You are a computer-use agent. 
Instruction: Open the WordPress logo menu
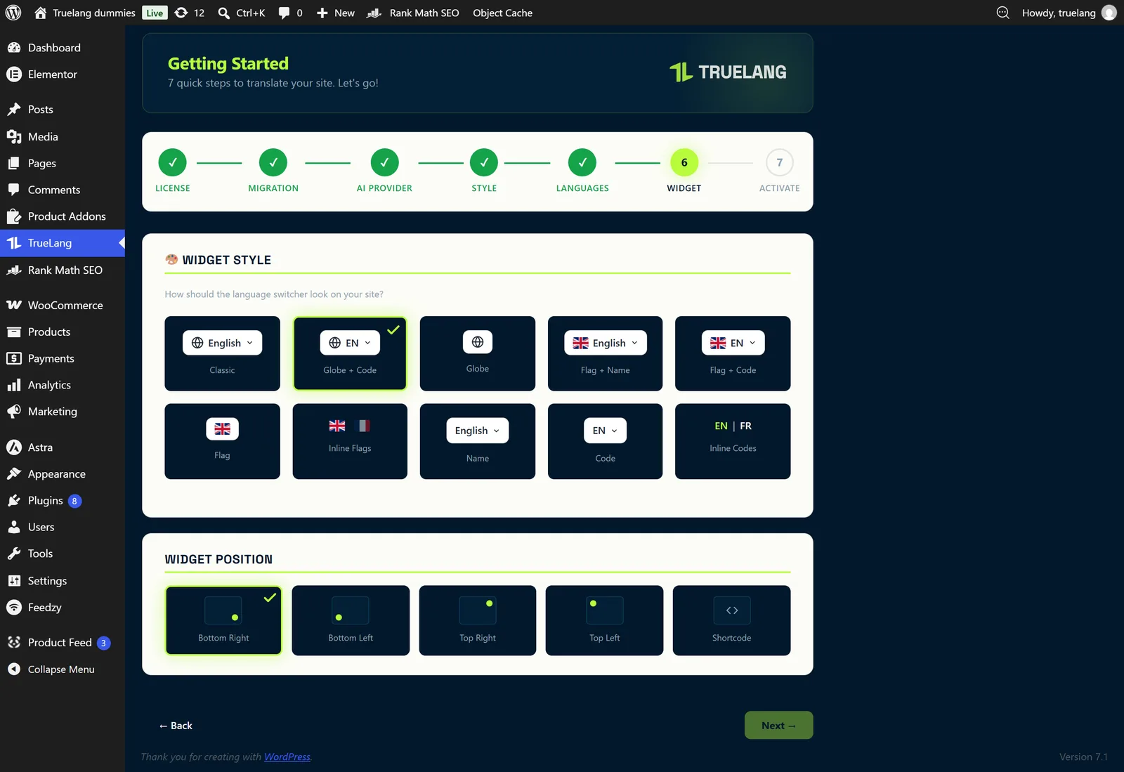[x=13, y=13]
